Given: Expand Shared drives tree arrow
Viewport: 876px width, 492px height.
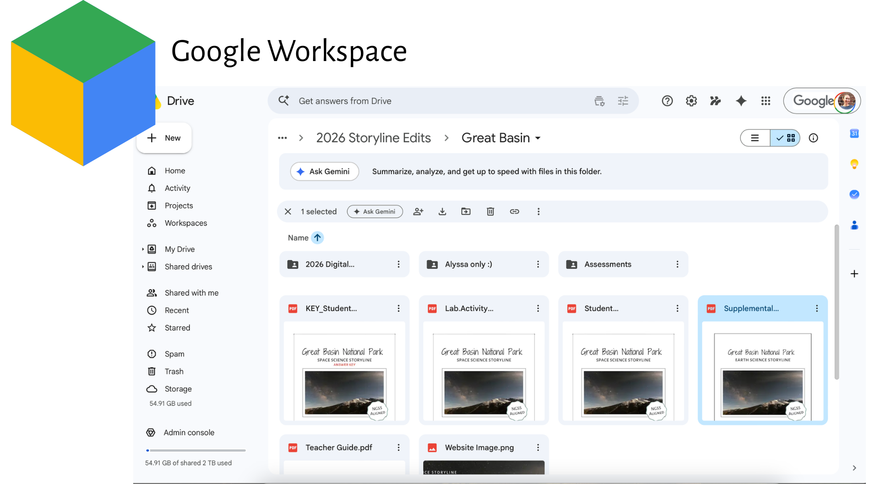Looking at the screenshot, I should 143,266.
